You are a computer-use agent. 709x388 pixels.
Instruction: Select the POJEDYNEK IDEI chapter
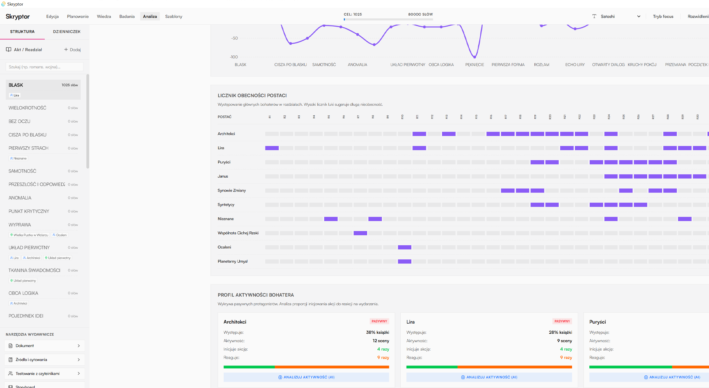(43, 316)
